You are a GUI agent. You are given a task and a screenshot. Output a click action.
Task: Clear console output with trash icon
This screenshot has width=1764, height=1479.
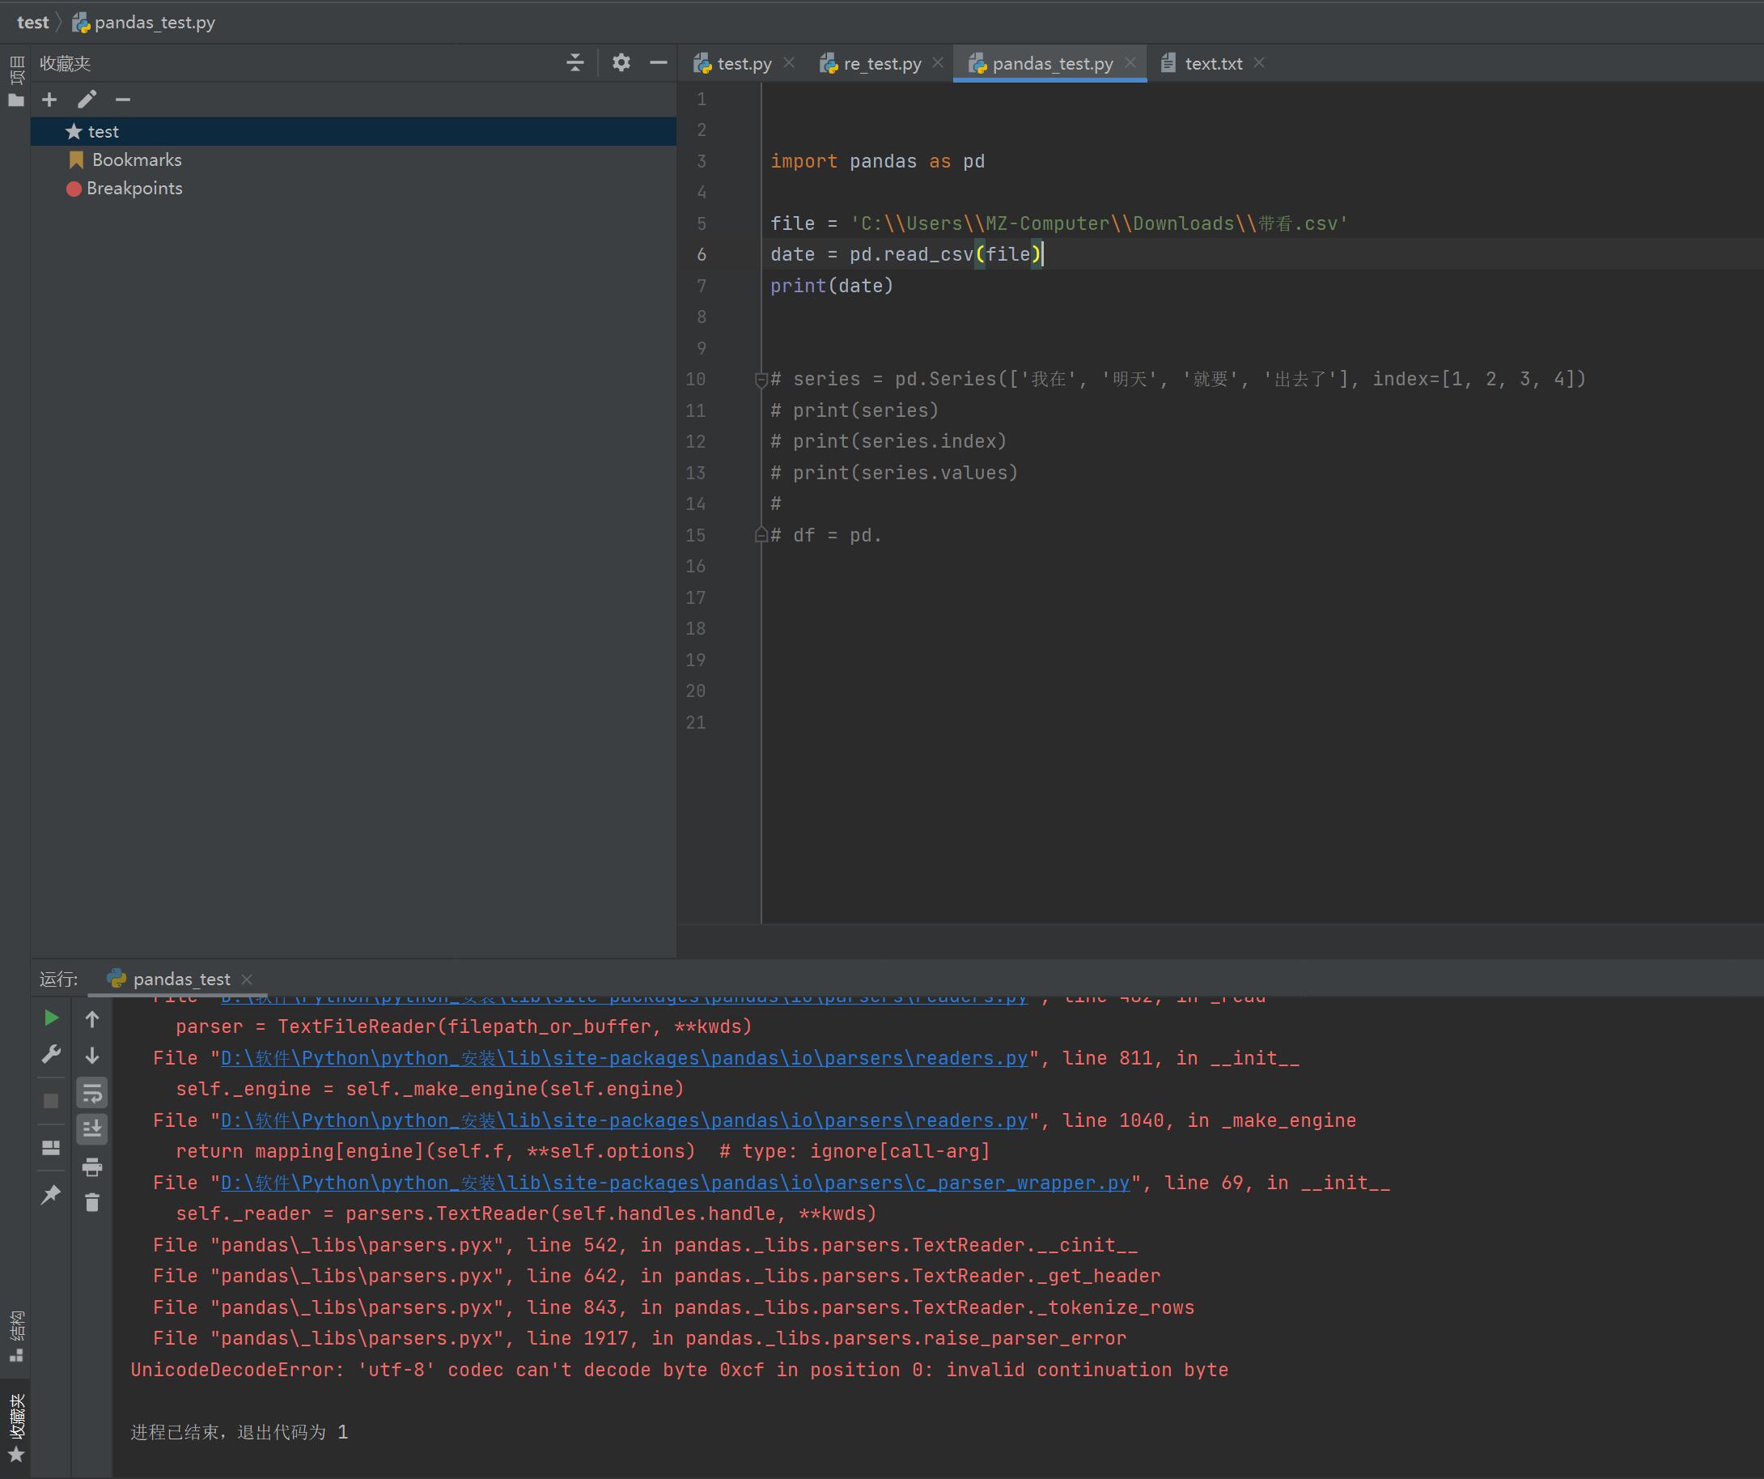pos(91,1202)
